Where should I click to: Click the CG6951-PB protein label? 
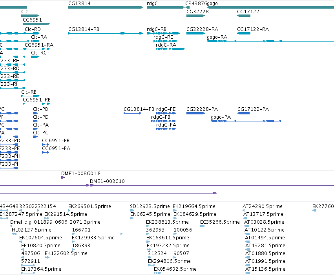(x=56, y=141)
